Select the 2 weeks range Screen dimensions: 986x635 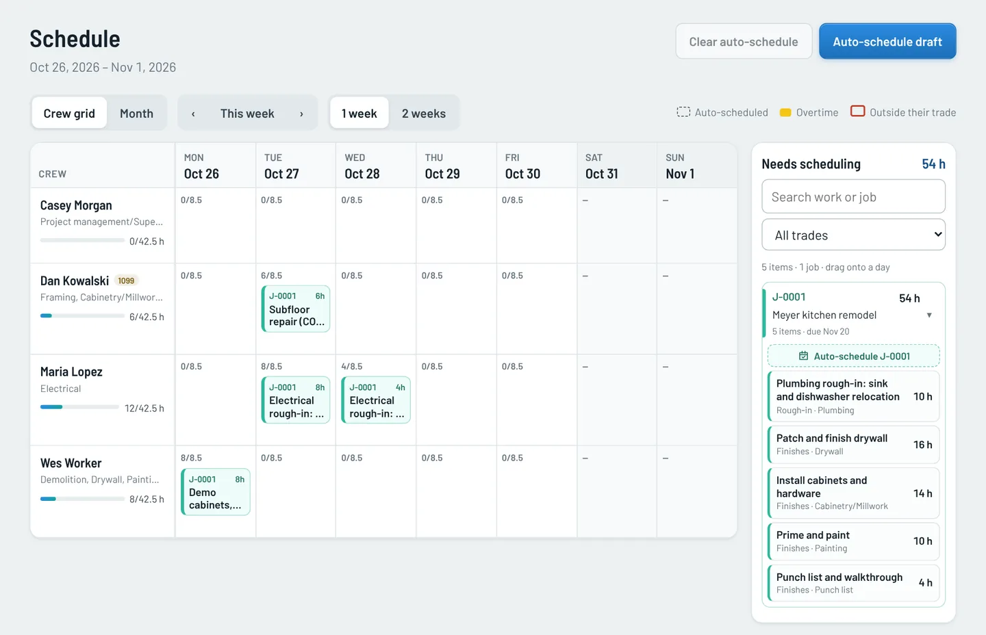(x=424, y=114)
